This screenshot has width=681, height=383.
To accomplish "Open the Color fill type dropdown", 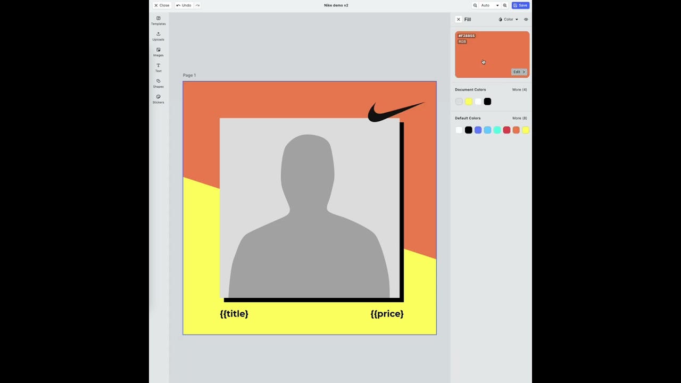I will pyautogui.click(x=508, y=19).
